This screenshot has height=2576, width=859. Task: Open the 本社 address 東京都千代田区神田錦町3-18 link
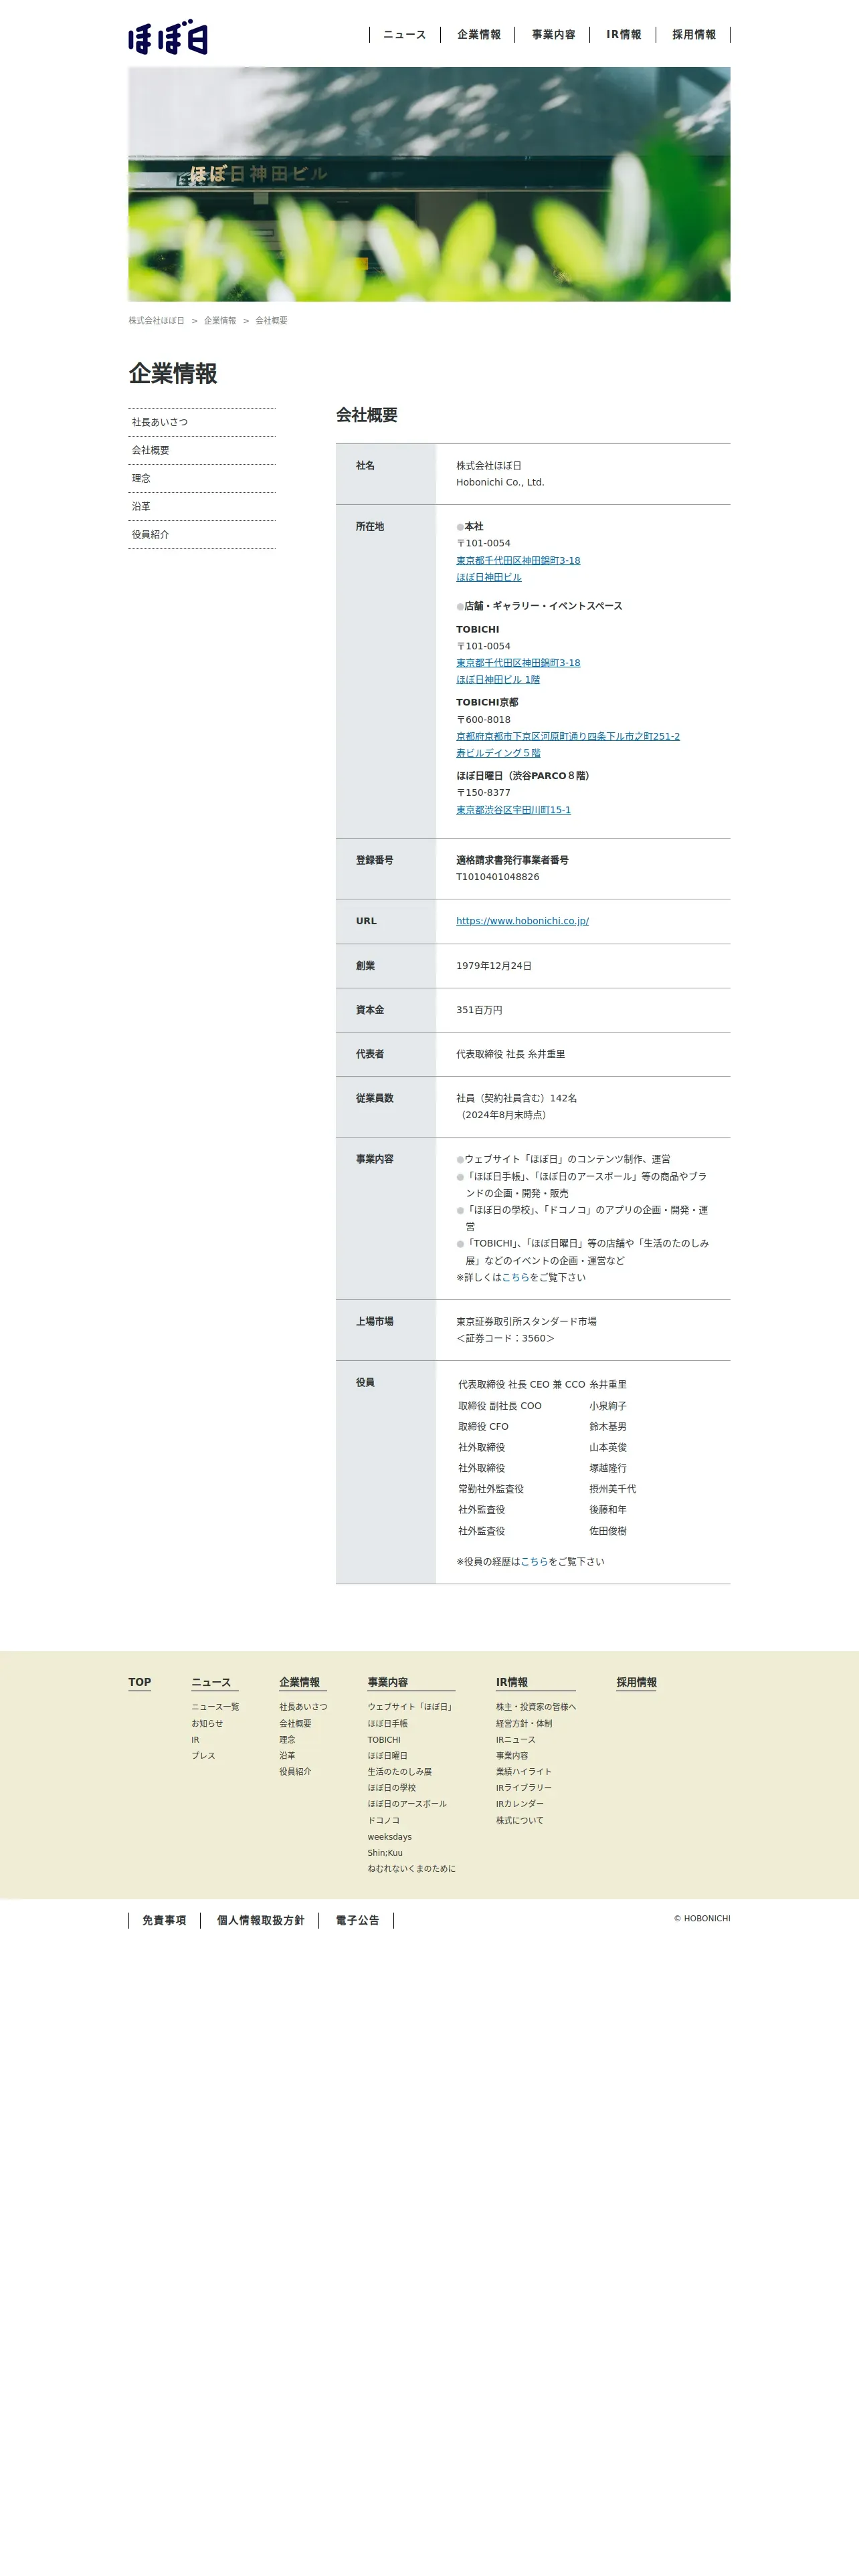518,560
